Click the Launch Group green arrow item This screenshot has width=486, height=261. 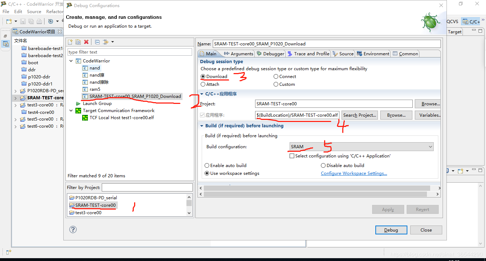tap(97, 104)
